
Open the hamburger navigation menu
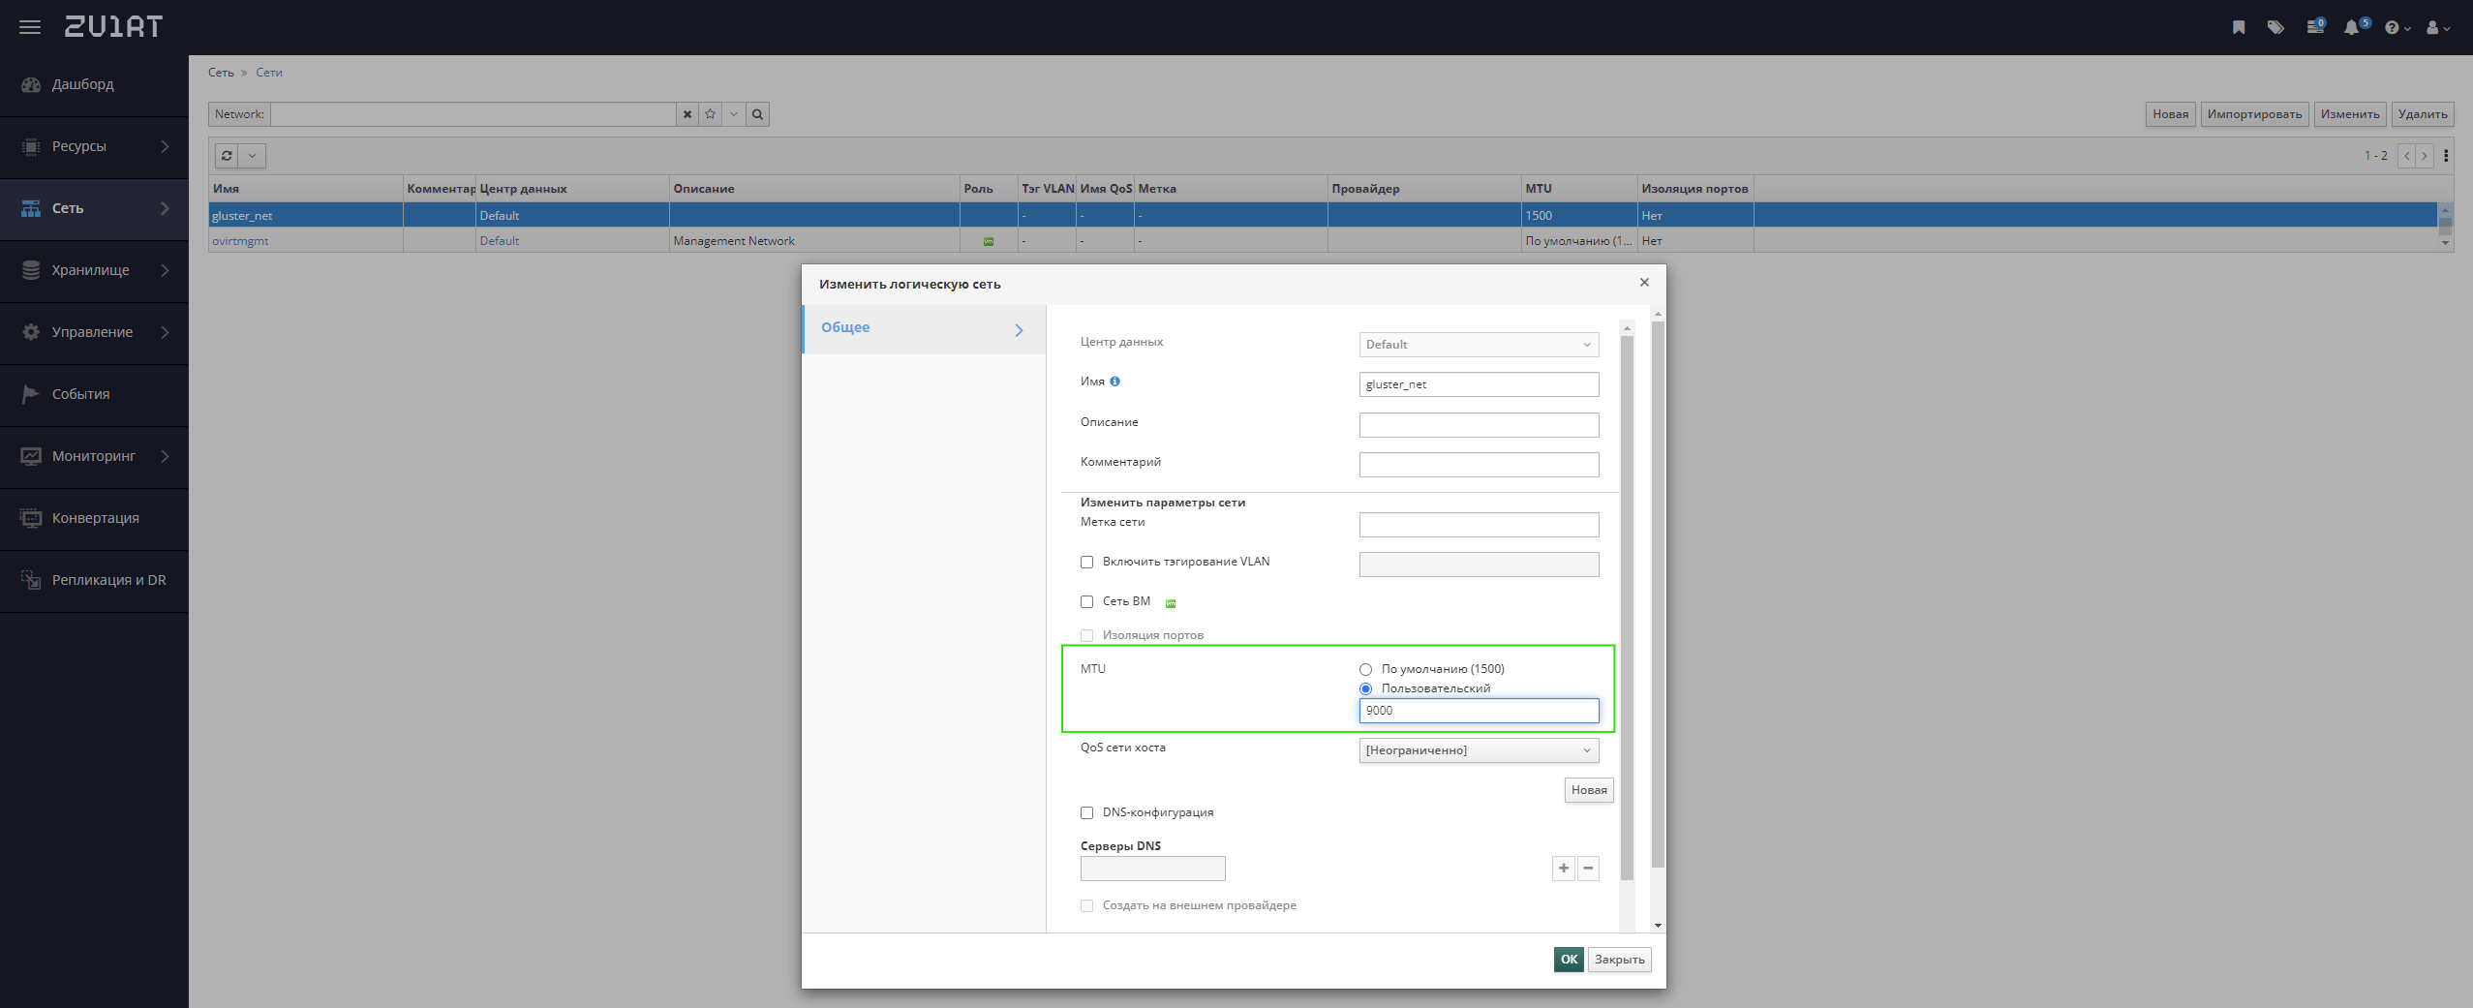click(30, 27)
